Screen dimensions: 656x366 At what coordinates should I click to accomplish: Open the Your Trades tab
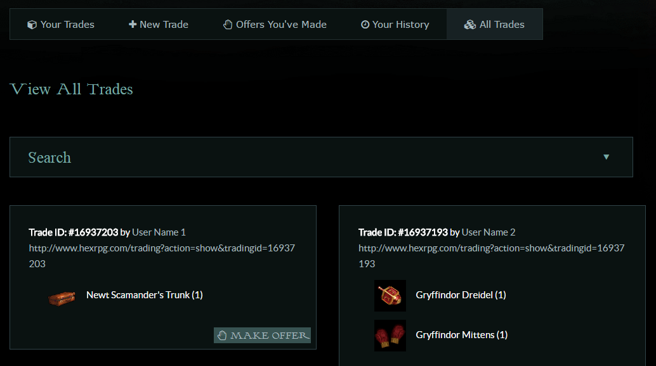[61, 25]
